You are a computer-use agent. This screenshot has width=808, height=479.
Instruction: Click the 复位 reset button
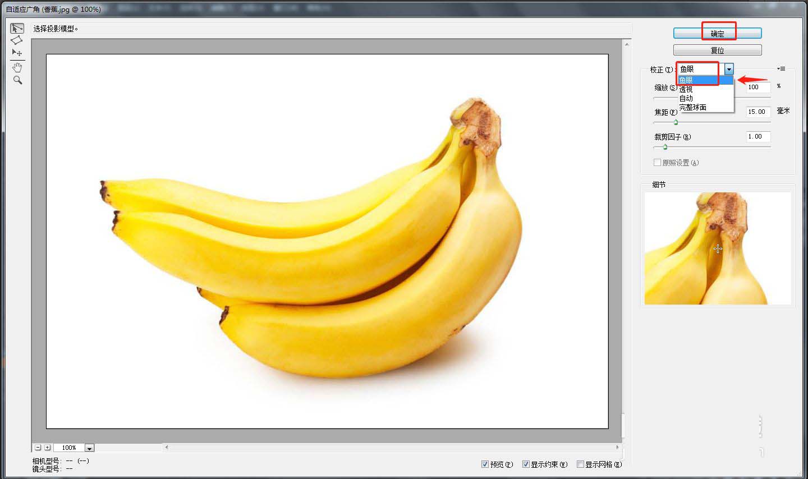(717, 50)
